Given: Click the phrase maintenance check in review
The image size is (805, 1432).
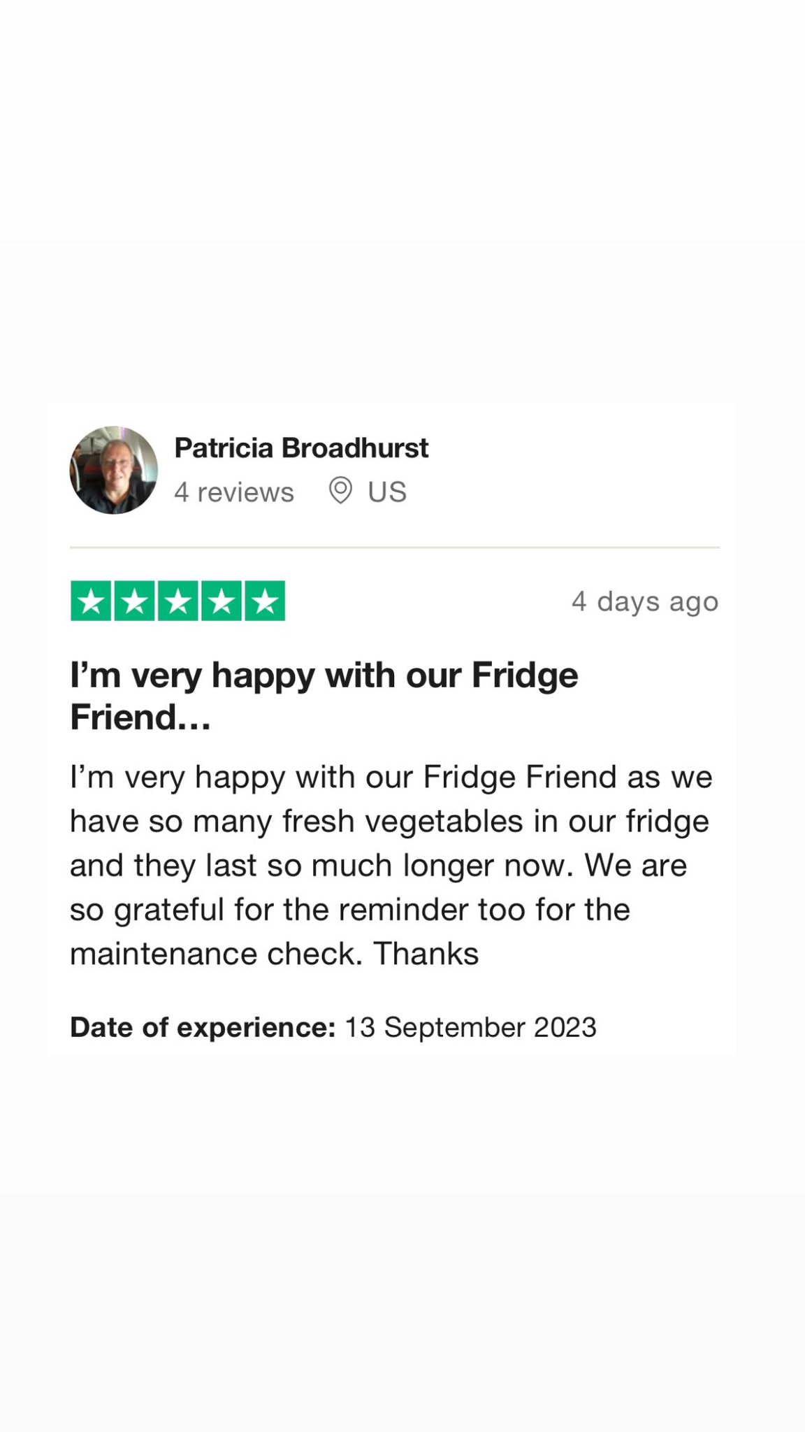Looking at the screenshot, I should tap(216, 954).
